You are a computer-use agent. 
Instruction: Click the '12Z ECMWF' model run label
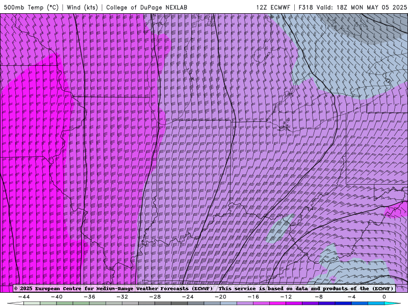[x=273, y=7]
